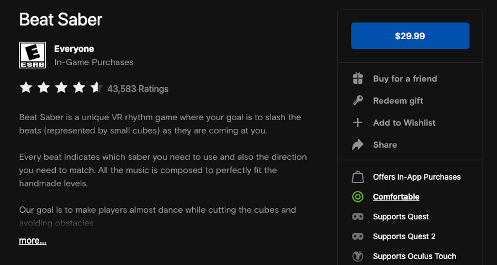Click the headset icon for Supports Quest 2
The image size is (497, 265).
(x=358, y=236)
